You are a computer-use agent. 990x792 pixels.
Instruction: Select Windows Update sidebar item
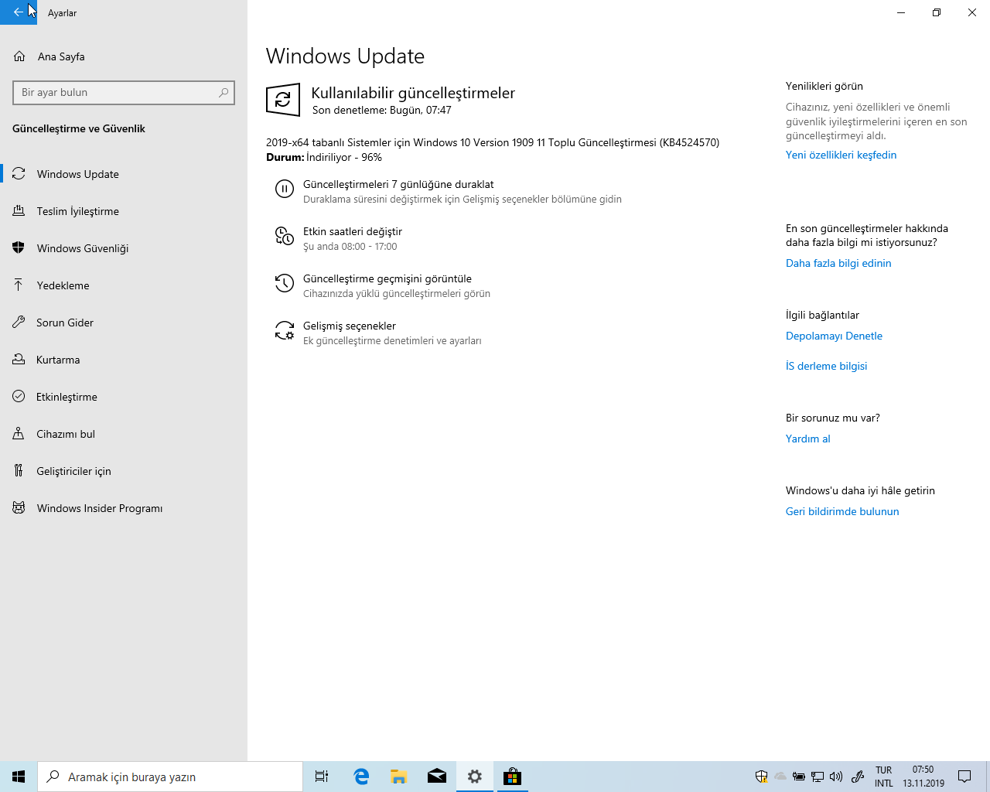[x=124, y=174]
